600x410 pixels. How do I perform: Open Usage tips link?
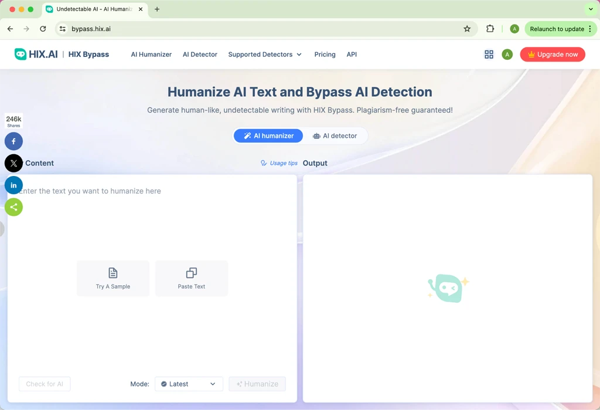[x=279, y=163]
